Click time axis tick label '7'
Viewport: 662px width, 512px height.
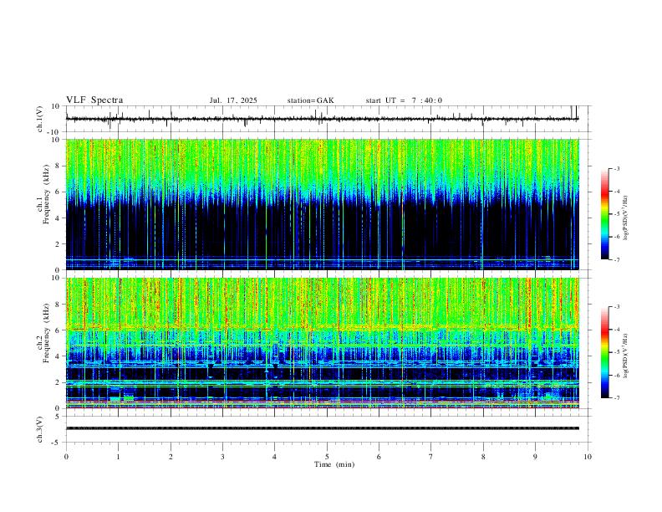pos(431,457)
